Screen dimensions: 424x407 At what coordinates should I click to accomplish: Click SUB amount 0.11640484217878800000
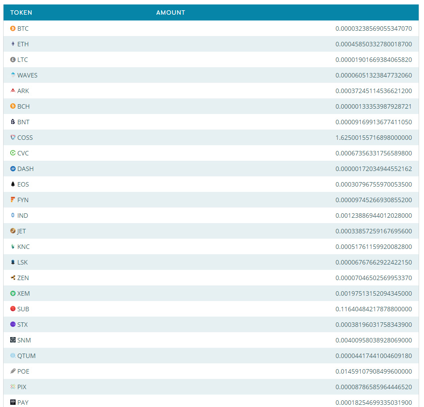tap(374, 309)
